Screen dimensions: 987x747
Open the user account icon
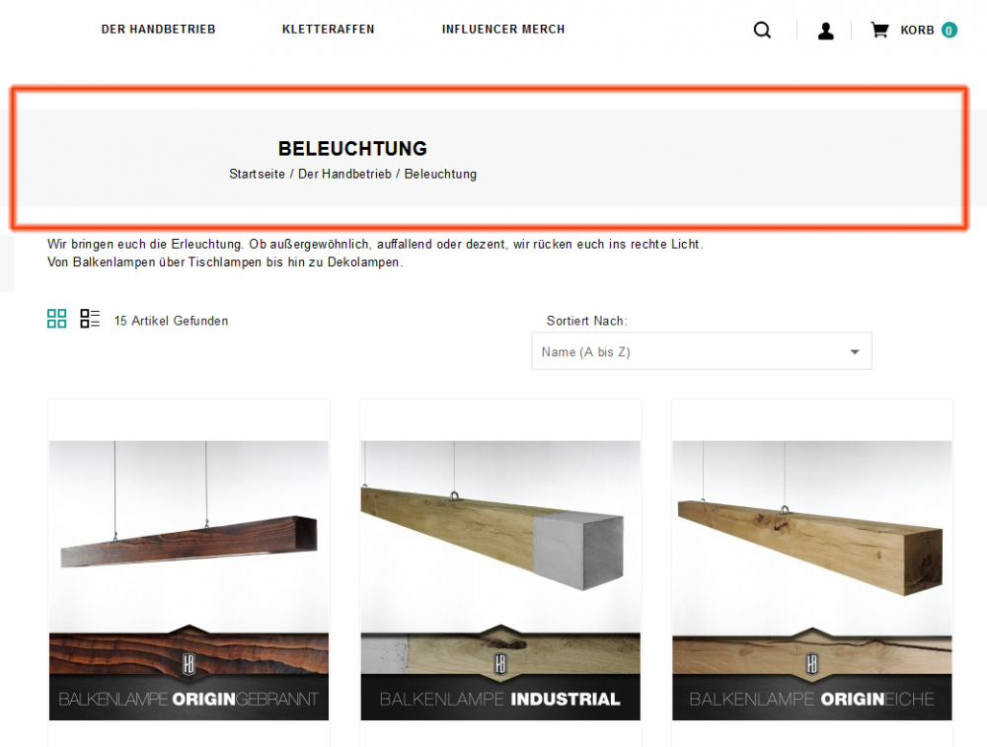[825, 31]
